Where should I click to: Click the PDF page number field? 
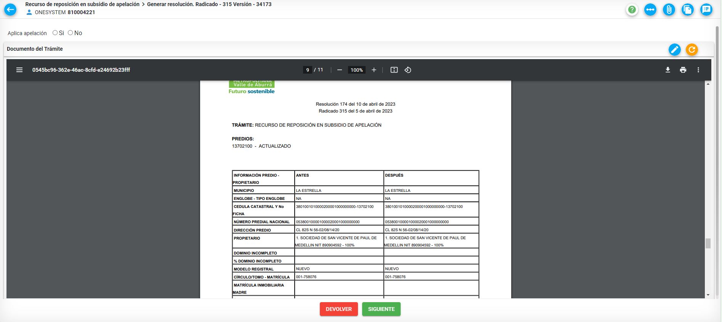point(308,70)
